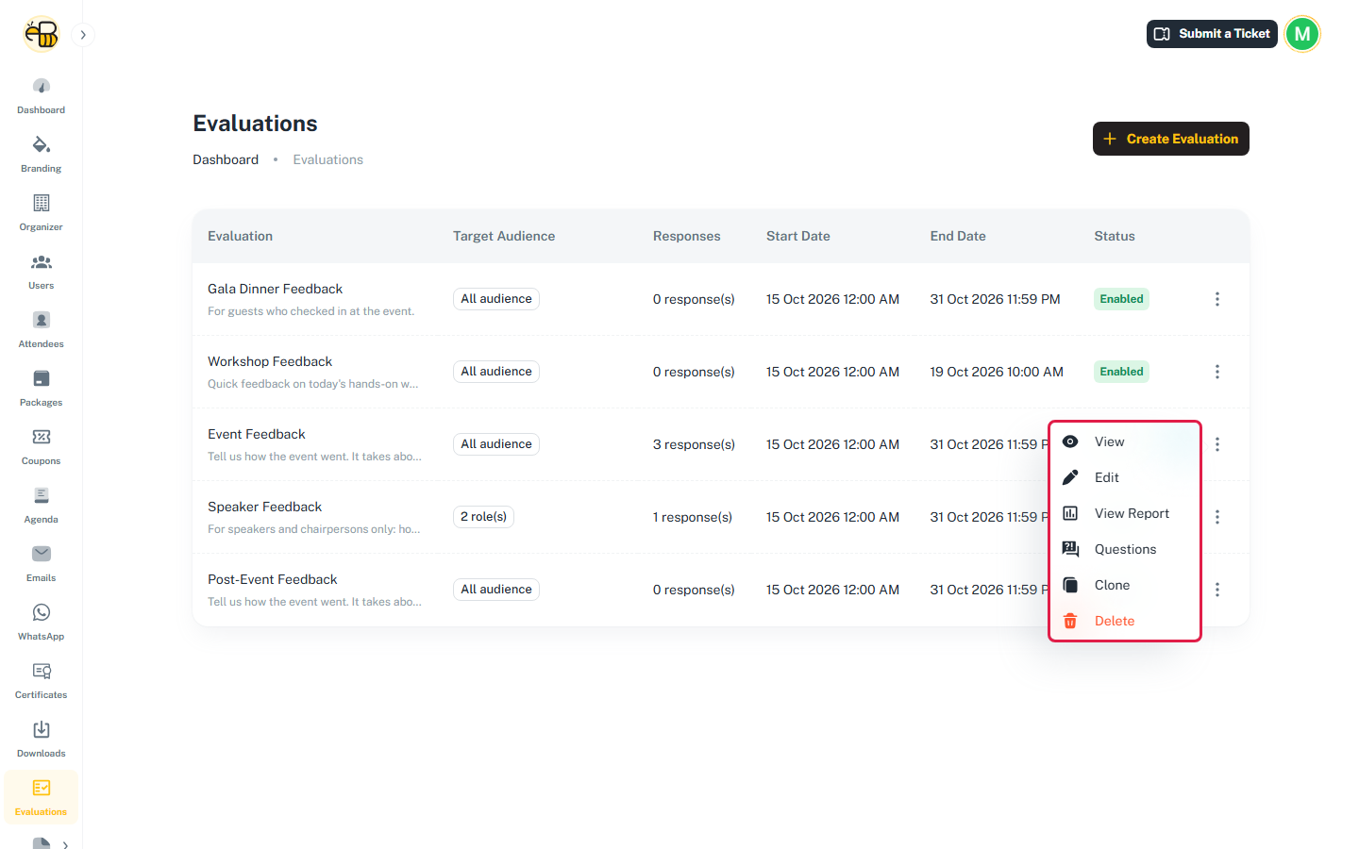This screenshot has height=849, width=1359.
Task: Open Downloads in the sidebar
Action: (x=42, y=739)
